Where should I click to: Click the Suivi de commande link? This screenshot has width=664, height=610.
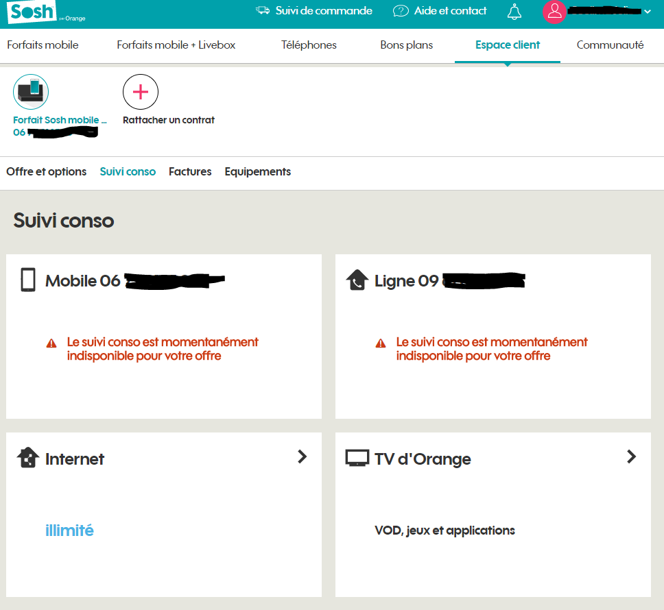324,11
